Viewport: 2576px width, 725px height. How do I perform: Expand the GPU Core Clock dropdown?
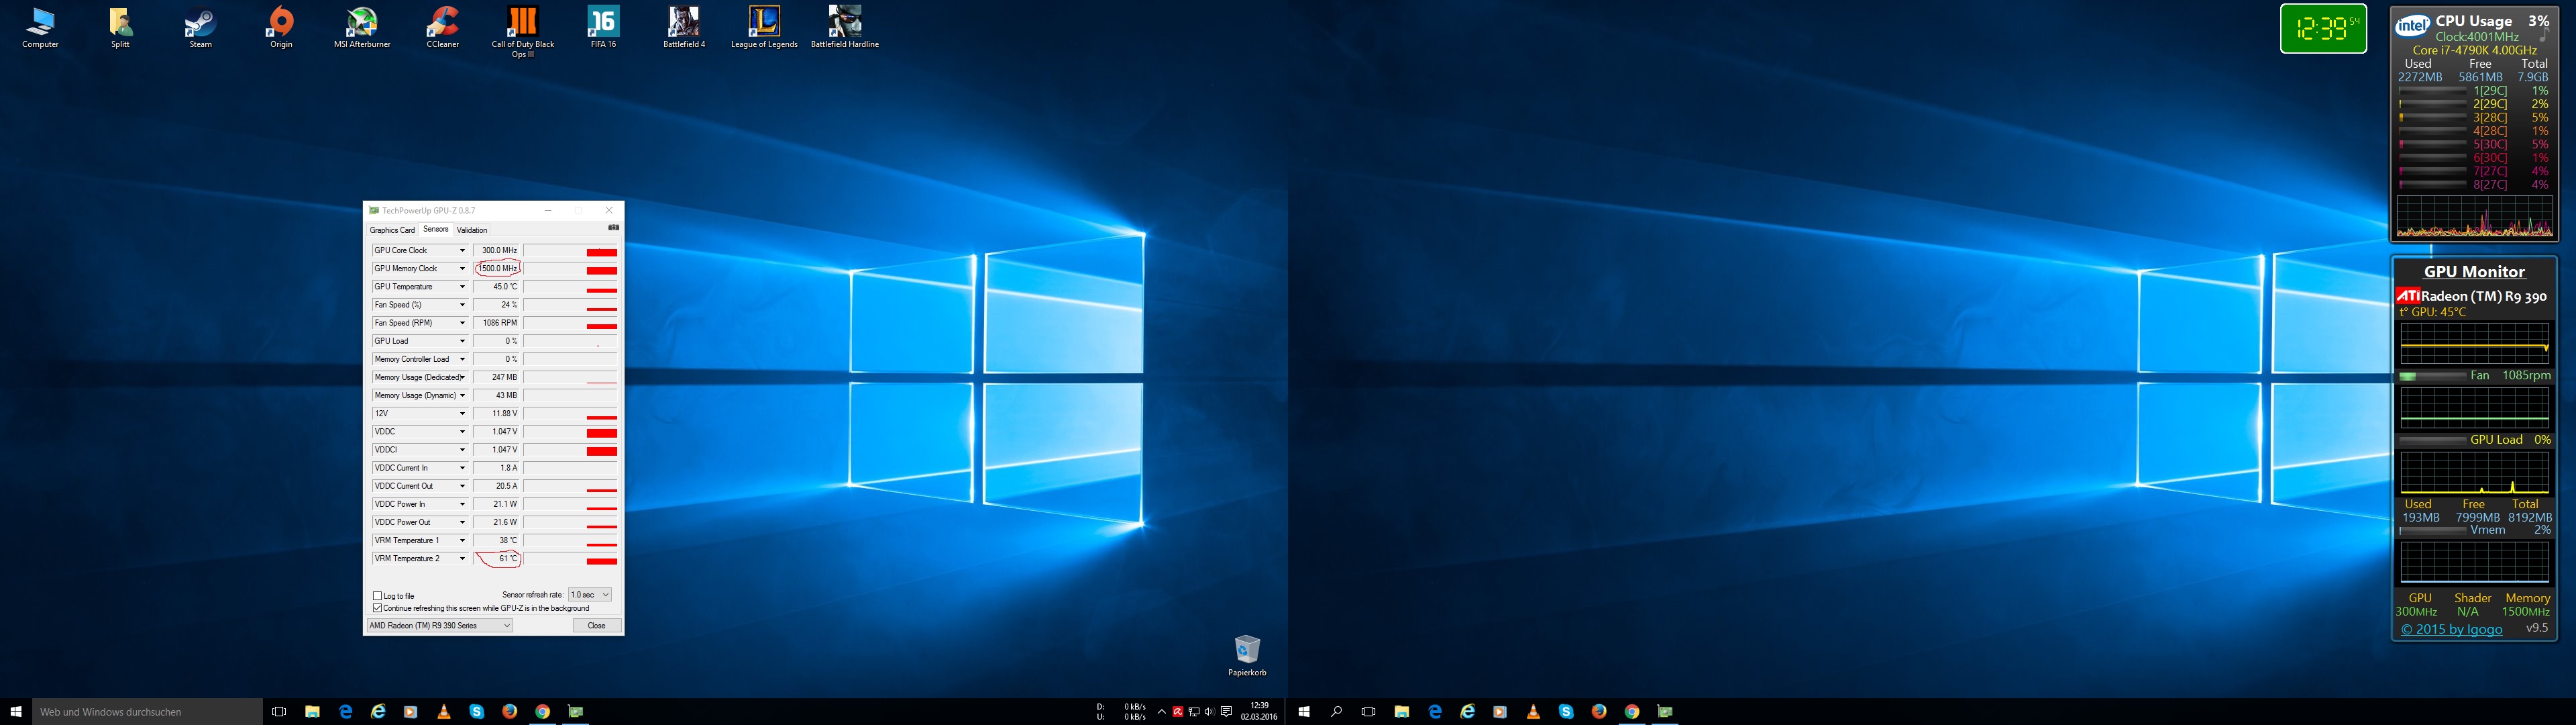tap(462, 250)
